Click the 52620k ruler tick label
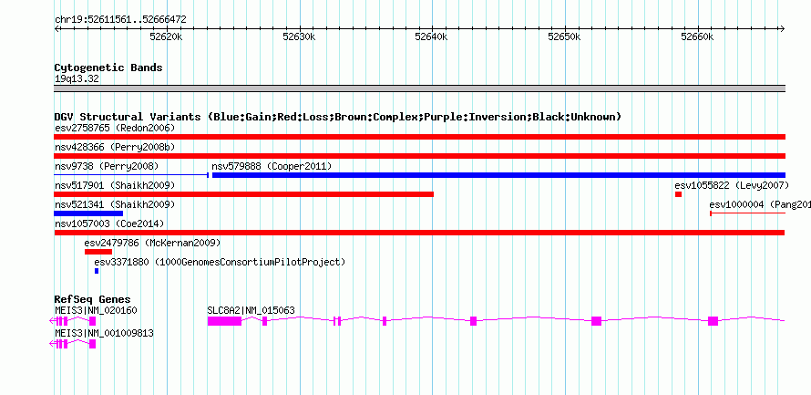 point(166,36)
